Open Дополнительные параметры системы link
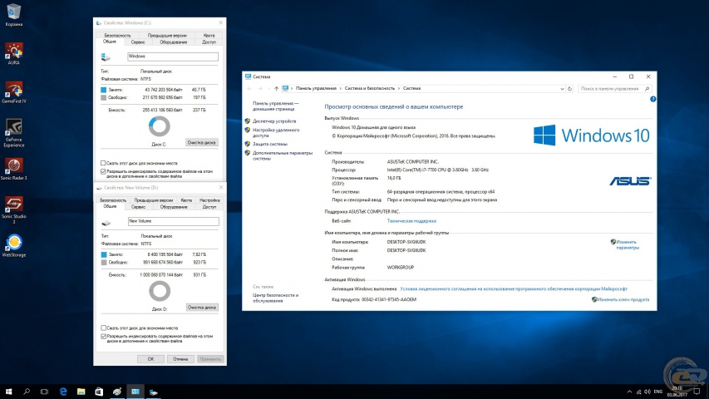 283,155
